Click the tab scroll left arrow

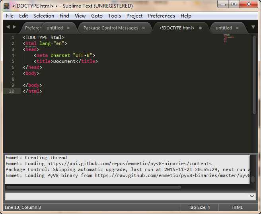tap(8, 27)
